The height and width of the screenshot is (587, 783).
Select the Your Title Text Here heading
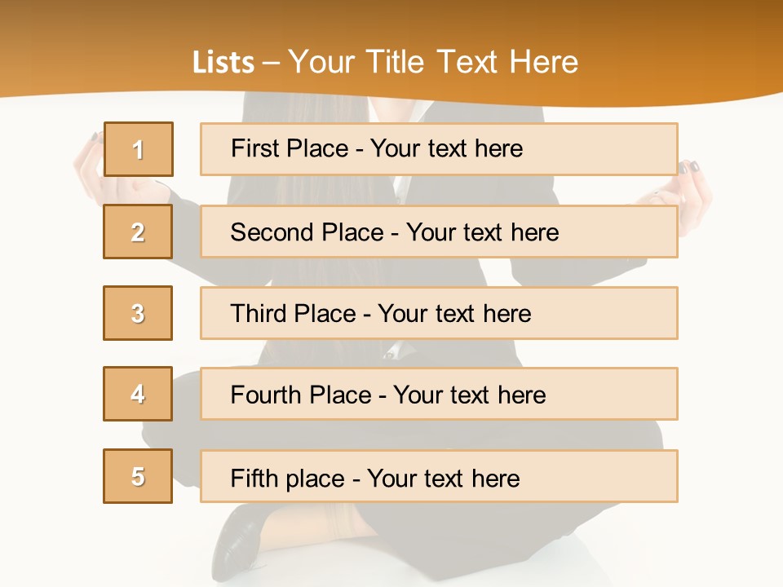433,63
